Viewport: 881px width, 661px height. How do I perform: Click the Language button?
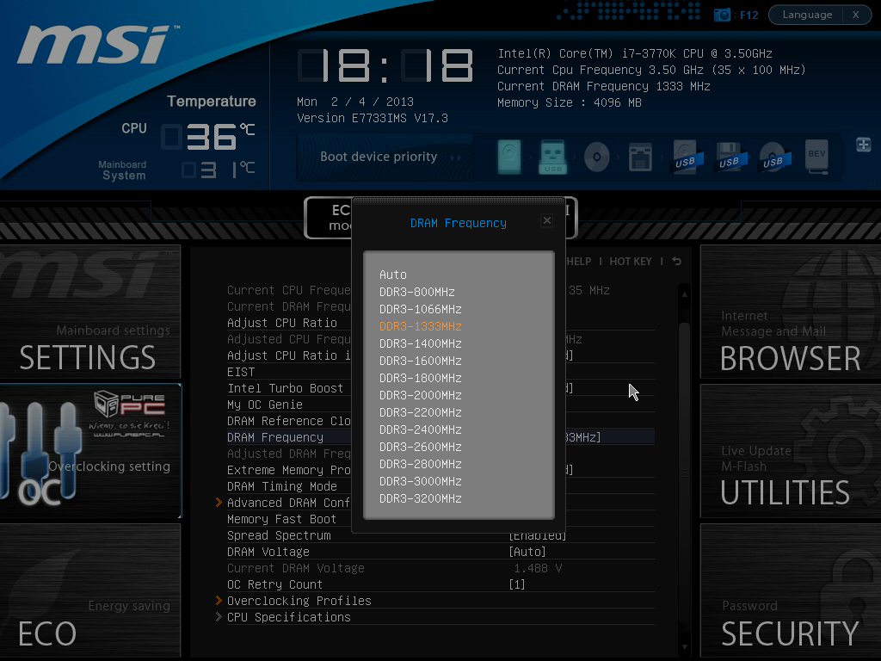tap(807, 15)
